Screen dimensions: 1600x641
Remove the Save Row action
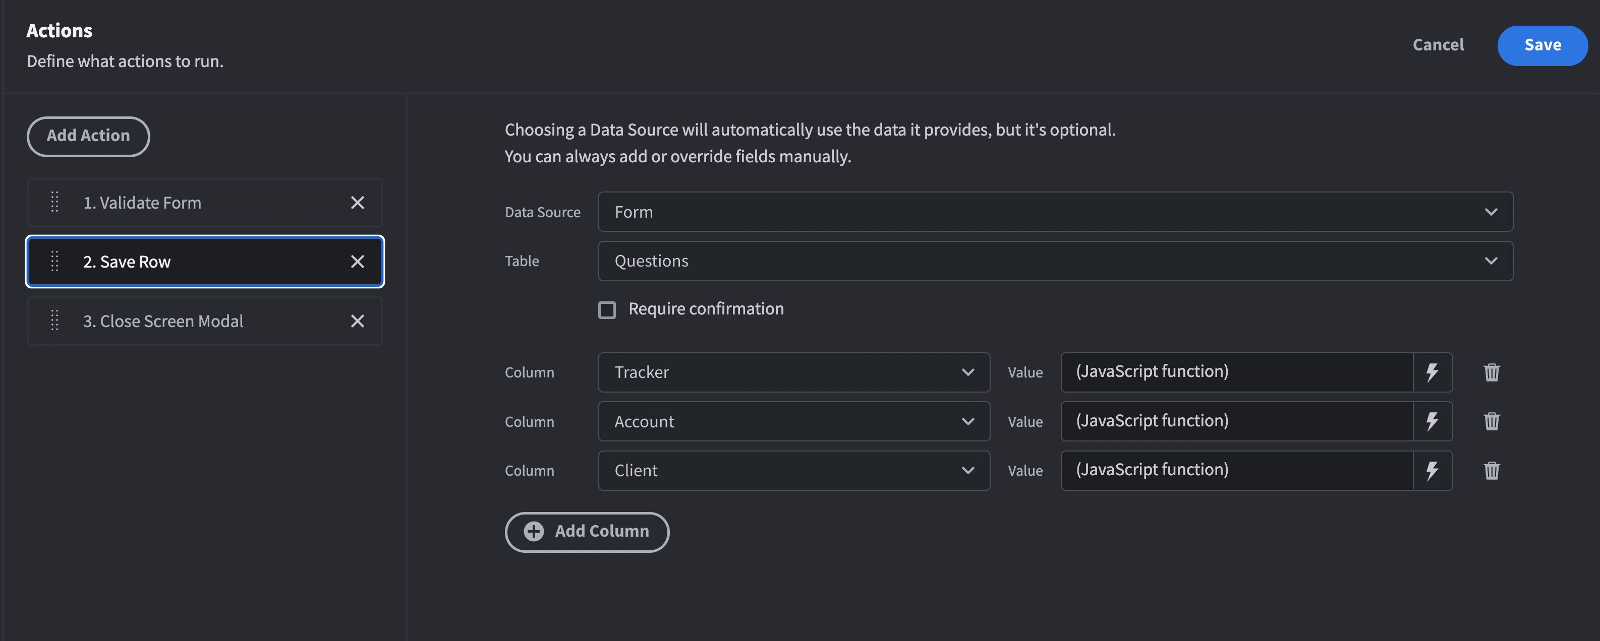(x=357, y=262)
